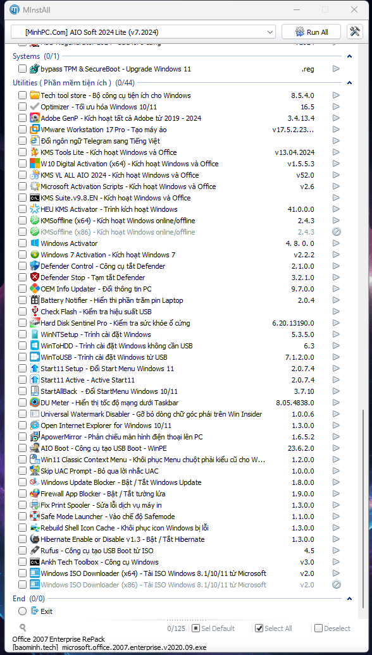Click the Windows 7 Activation entry
Viewport: 372px width, 655px height.
pos(108,254)
